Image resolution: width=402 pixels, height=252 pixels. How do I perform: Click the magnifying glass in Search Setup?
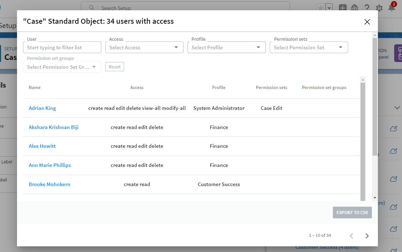91,7
